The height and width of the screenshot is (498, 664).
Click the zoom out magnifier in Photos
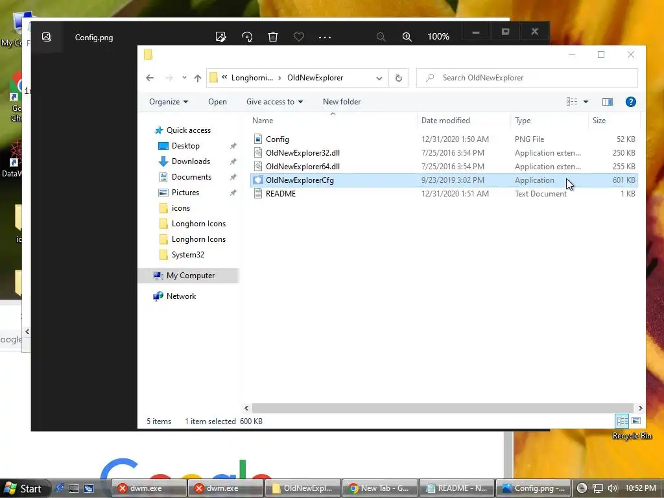[381, 37]
